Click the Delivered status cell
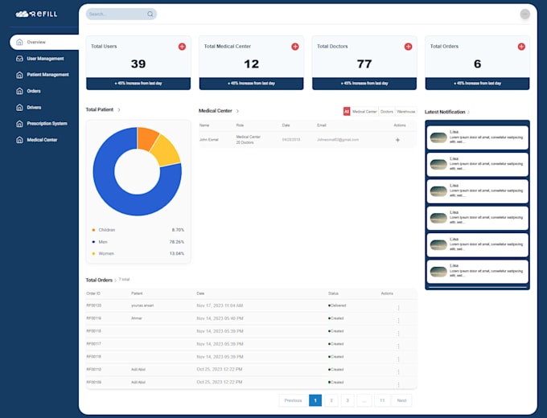This screenshot has width=547, height=418. click(337, 305)
